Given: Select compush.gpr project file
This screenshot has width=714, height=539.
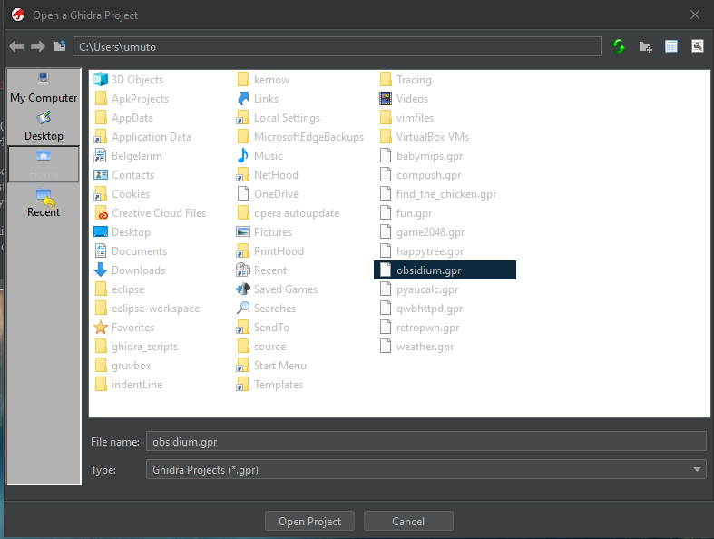Looking at the screenshot, I should [421, 174].
